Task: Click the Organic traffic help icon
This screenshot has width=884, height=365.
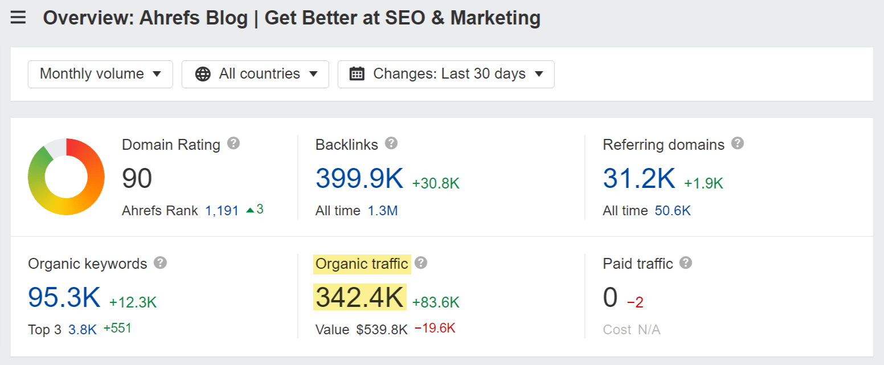Action: (x=421, y=263)
